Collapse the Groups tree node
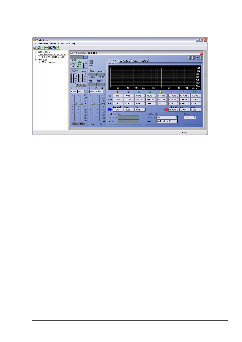 pos(36,60)
